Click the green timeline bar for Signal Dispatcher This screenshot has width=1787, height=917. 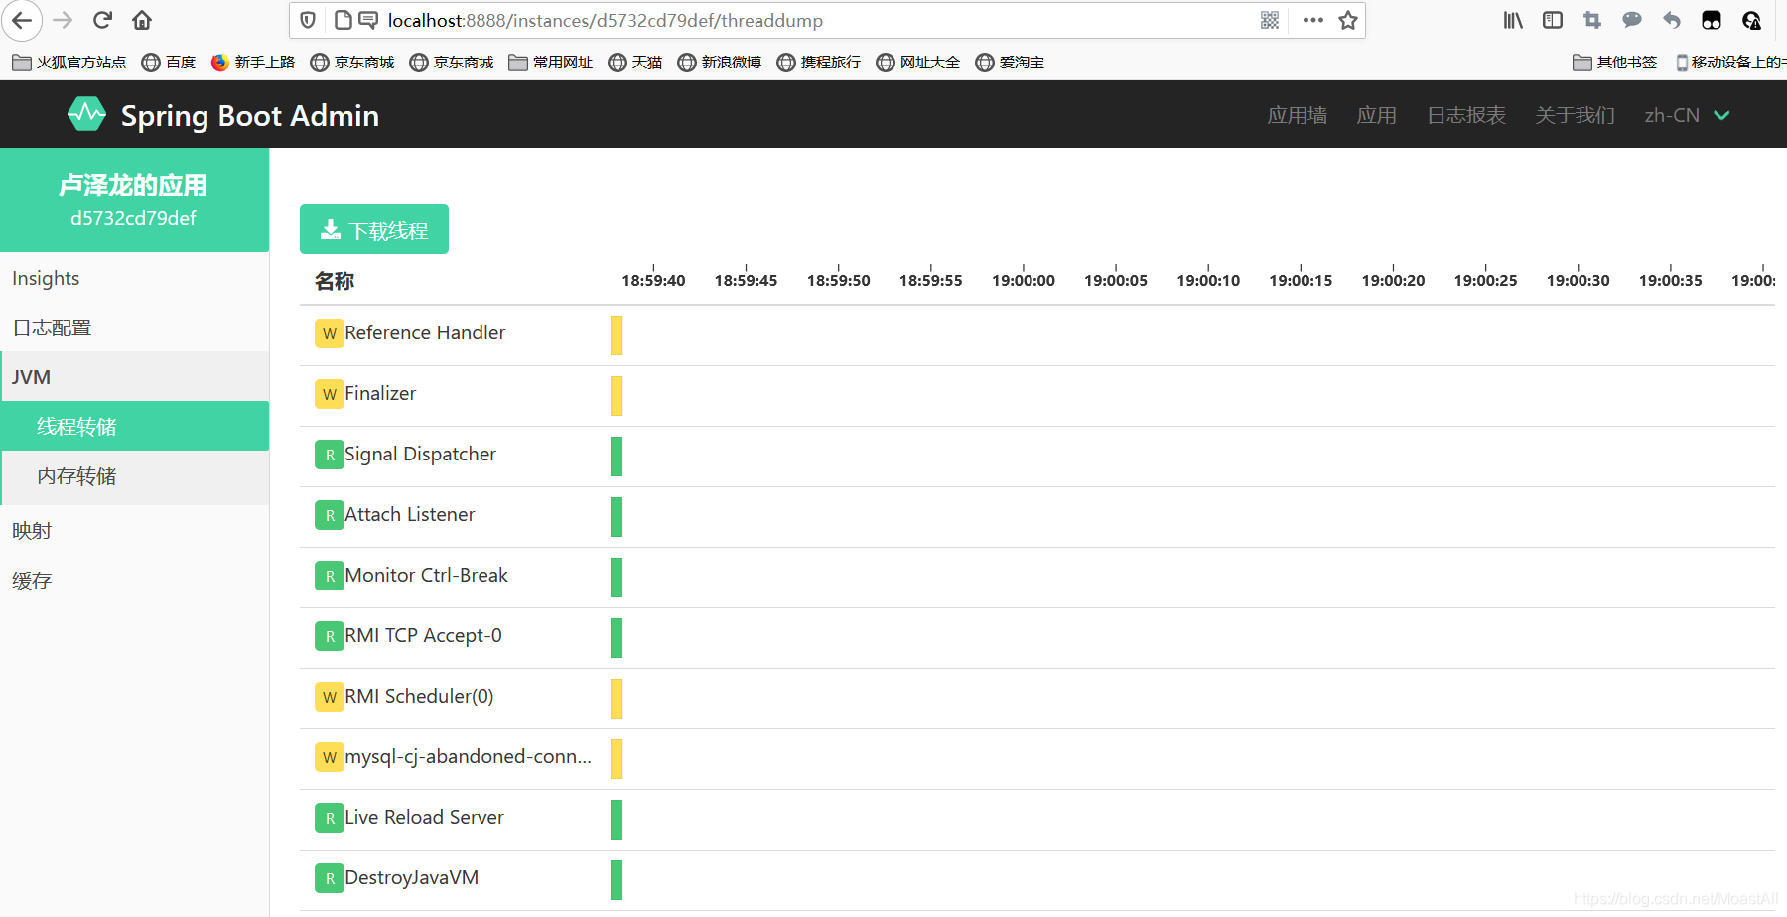coord(617,457)
